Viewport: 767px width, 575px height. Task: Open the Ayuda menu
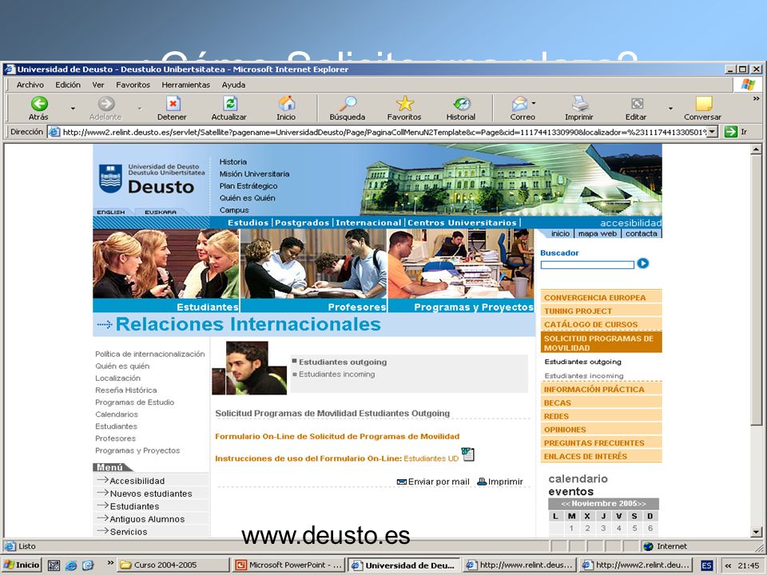[233, 85]
